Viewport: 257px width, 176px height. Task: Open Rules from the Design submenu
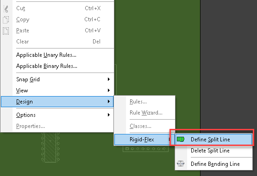tap(144, 102)
